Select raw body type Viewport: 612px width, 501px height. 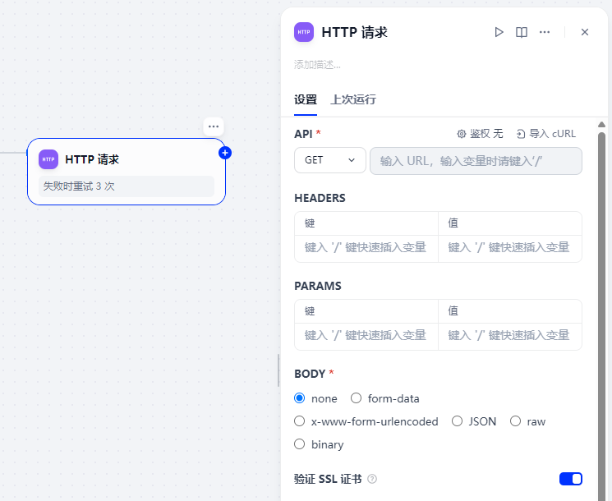[515, 421]
